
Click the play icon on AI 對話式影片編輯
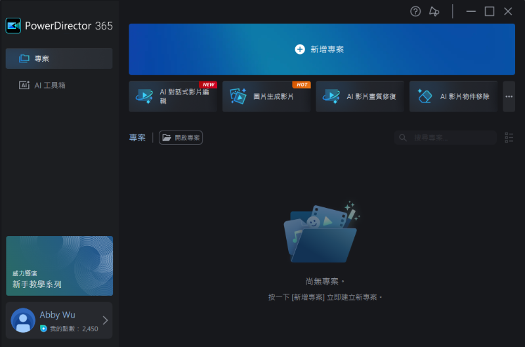(x=144, y=96)
